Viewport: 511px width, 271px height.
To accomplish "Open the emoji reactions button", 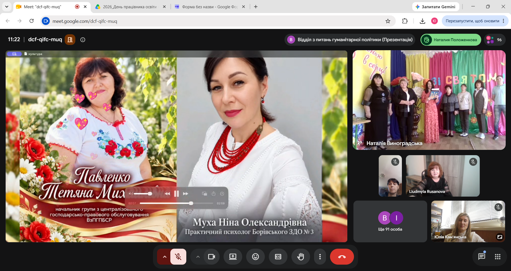I will 256,257.
